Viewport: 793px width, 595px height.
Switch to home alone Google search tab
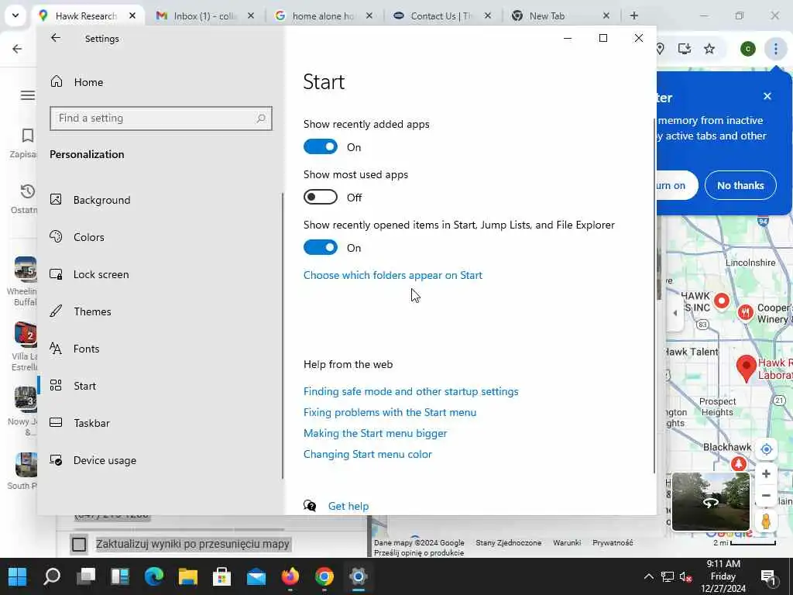[x=323, y=15]
